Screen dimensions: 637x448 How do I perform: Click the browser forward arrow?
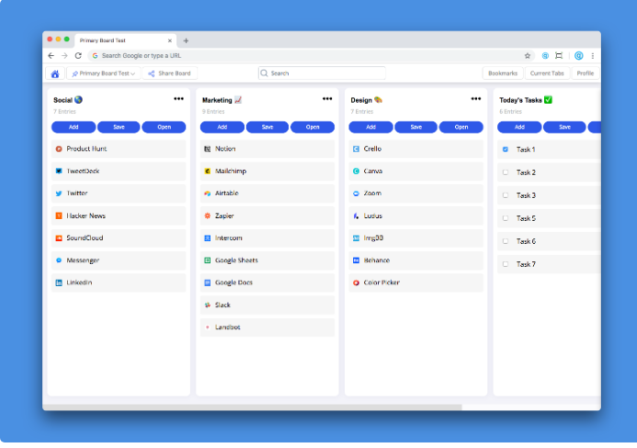[x=64, y=56]
